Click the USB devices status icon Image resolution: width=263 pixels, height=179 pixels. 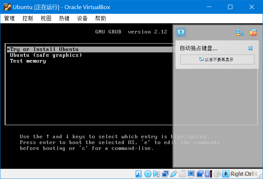click(174, 174)
